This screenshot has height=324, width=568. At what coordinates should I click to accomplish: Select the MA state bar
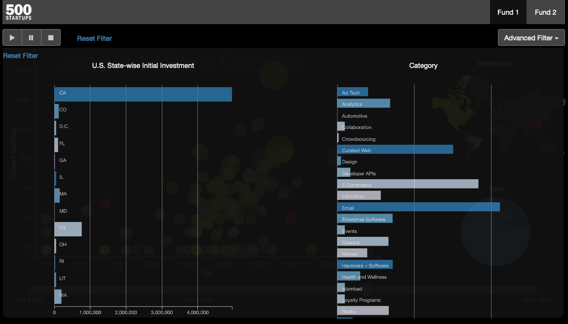tap(57, 195)
